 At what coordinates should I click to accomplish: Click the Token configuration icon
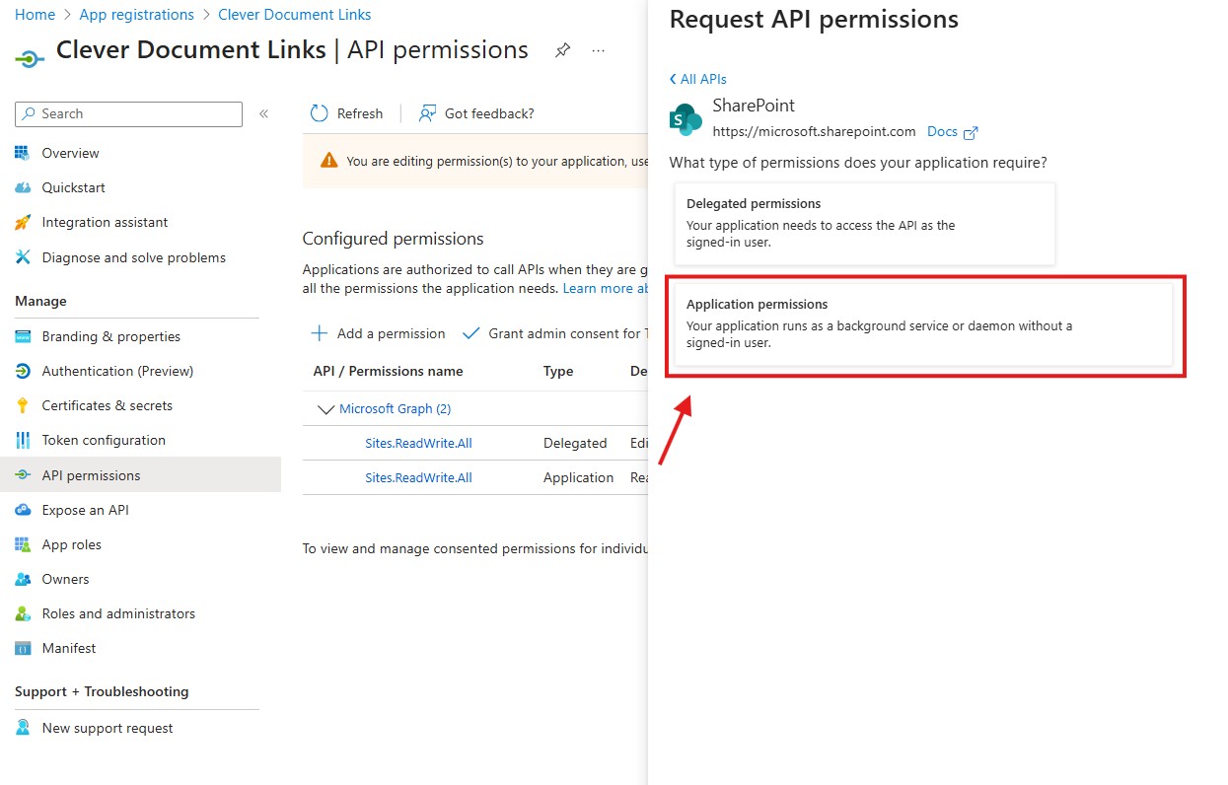[x=23, y=440]
